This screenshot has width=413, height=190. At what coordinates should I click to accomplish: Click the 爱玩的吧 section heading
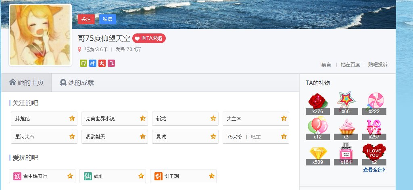25,158
